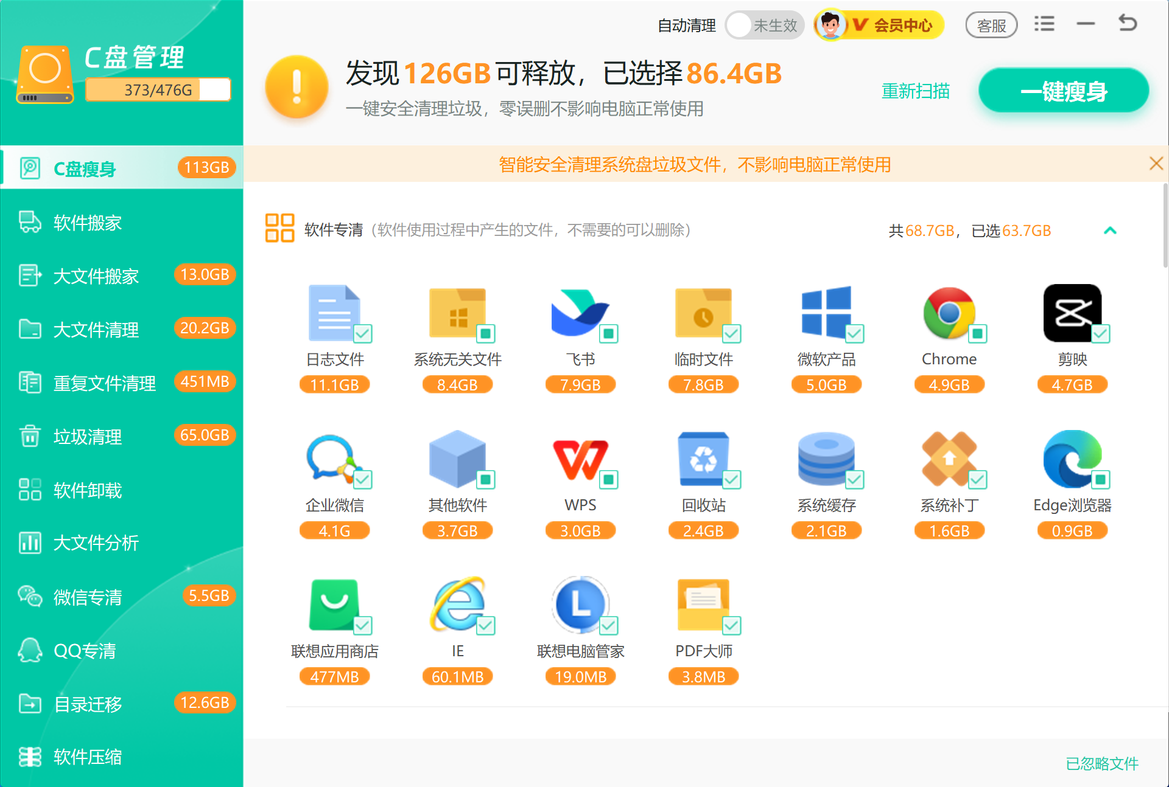Image resolution: width=1169 pixels, height=787 pixels.
Task: Open the 软件压缩 sidebar item
Action: [x=122, y=757]
